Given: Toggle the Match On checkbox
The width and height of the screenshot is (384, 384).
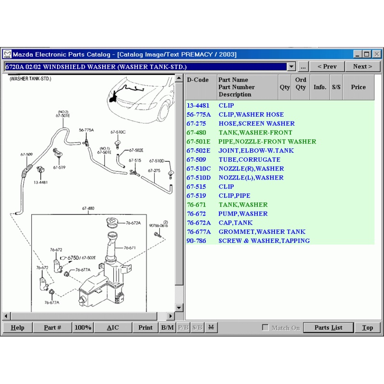Looking at the screenshot, I should [x=265, y=327].
